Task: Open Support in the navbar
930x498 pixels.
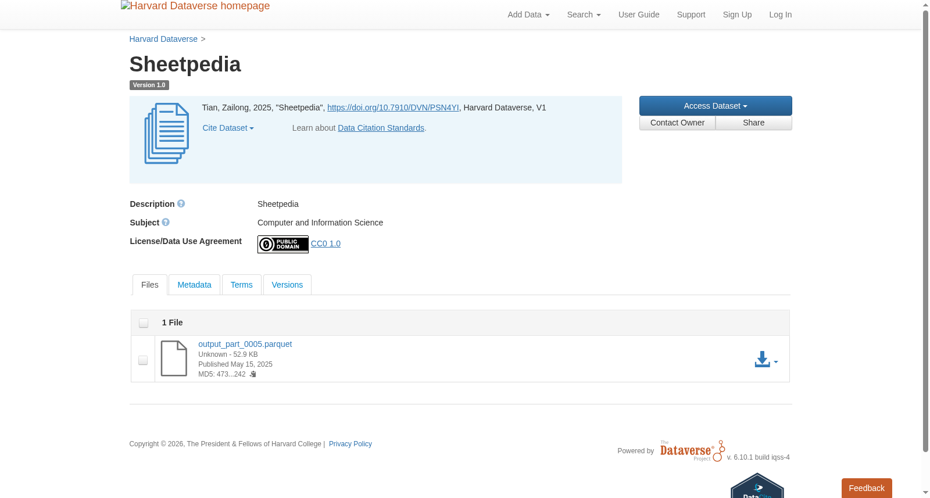Action: 691,15
